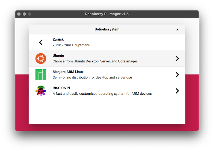The height and width of the screenshot is (151, 214).
Task: Click the Betriebssystem dialog heading
Action: tap(107, 29)
